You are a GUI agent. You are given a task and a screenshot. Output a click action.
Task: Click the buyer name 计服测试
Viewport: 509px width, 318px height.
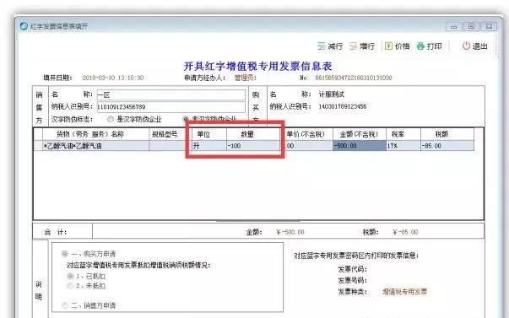332,94
